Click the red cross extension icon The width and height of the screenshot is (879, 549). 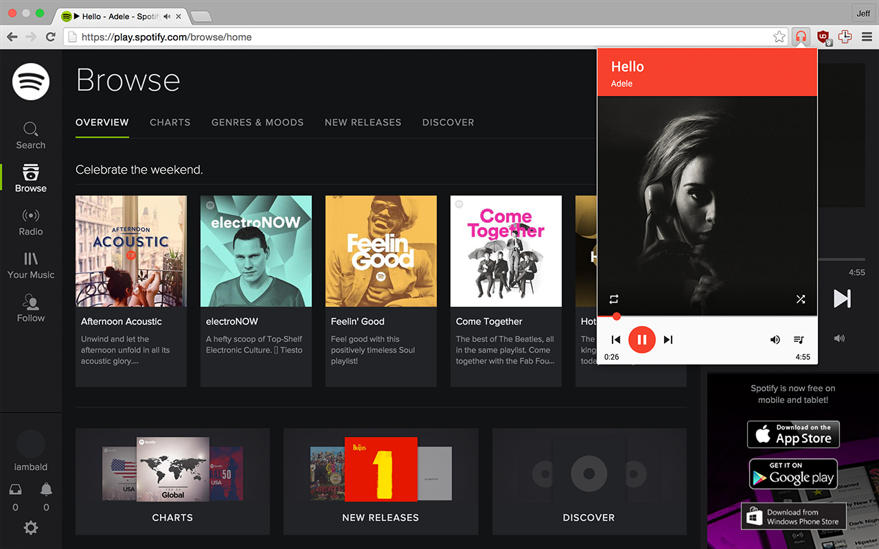coord(845,37)
